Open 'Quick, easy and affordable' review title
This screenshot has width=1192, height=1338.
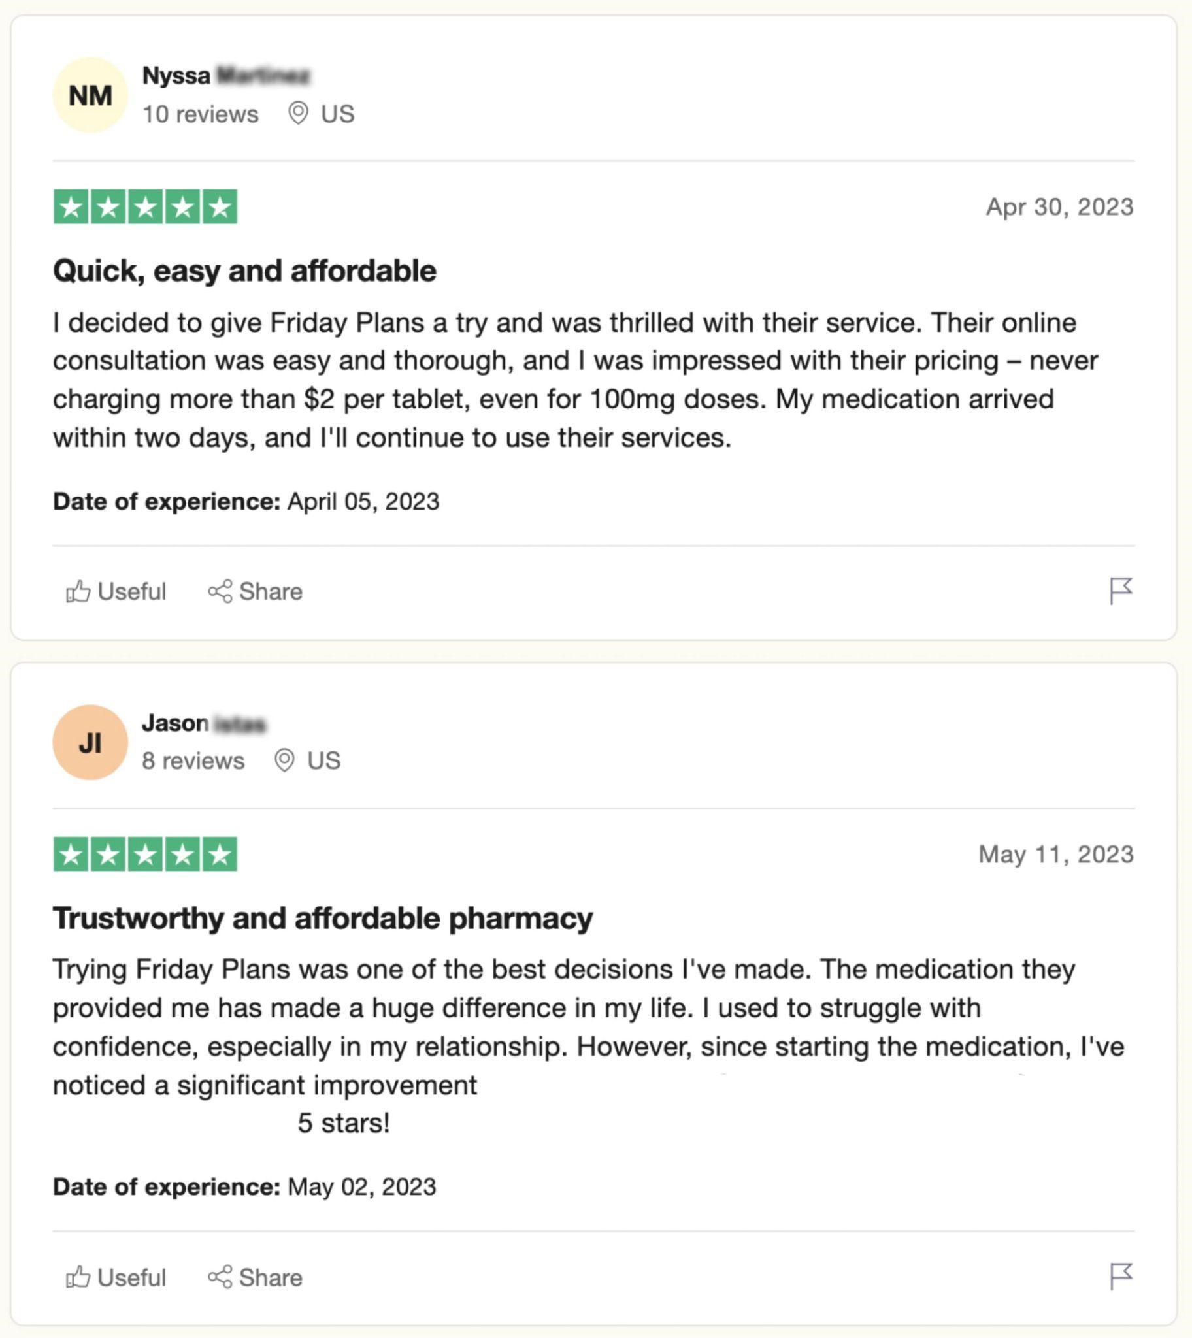pos(244,271)
